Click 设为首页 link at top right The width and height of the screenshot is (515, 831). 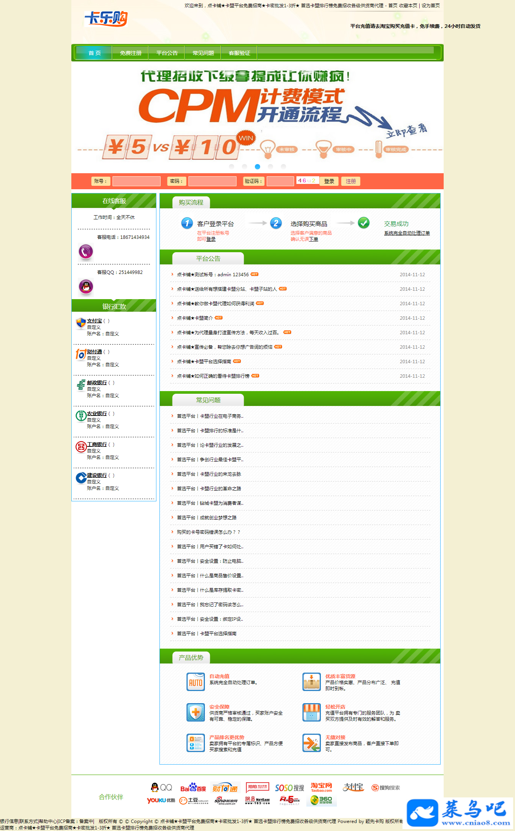[431, 6]
